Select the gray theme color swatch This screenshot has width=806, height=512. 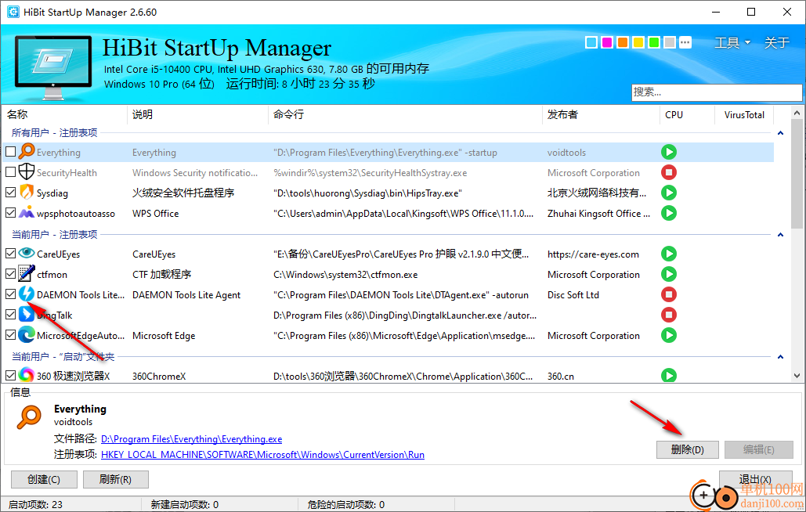click(670, 42)
